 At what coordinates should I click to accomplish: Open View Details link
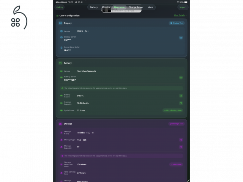179,15
